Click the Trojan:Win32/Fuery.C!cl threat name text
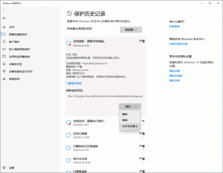This screenshot has height=173, width=223. pos(94,63)
